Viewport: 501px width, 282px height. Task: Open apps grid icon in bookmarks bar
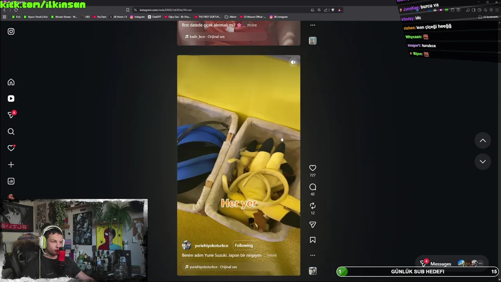coord(4,17)
